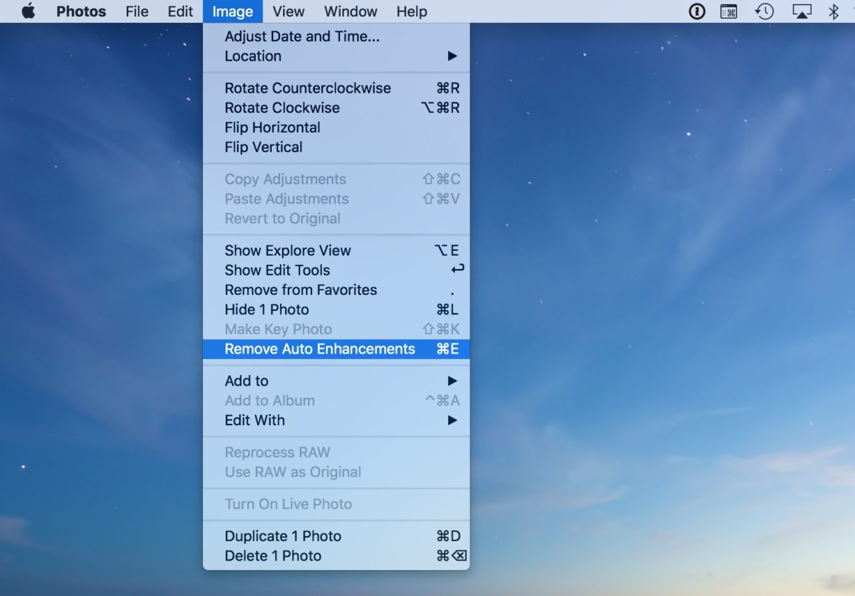The height and width of the screenshot is (596, 855).
Task: Expand the Add to submenu
Action: click(x=336, y=381)
